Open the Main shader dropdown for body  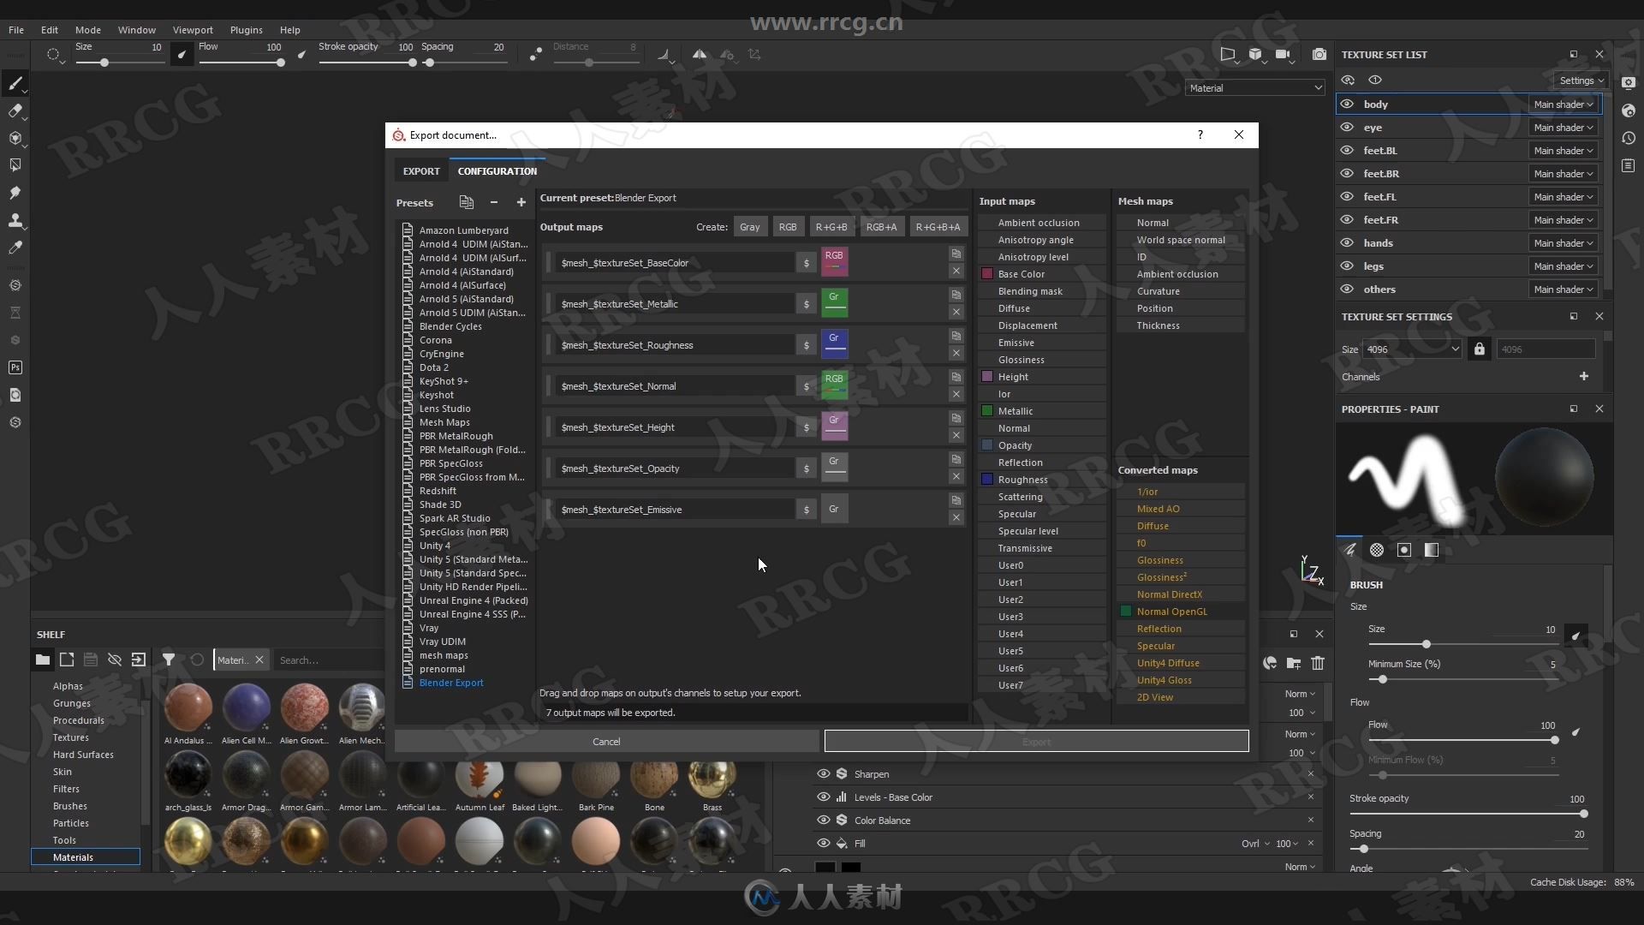[1564, 104]
